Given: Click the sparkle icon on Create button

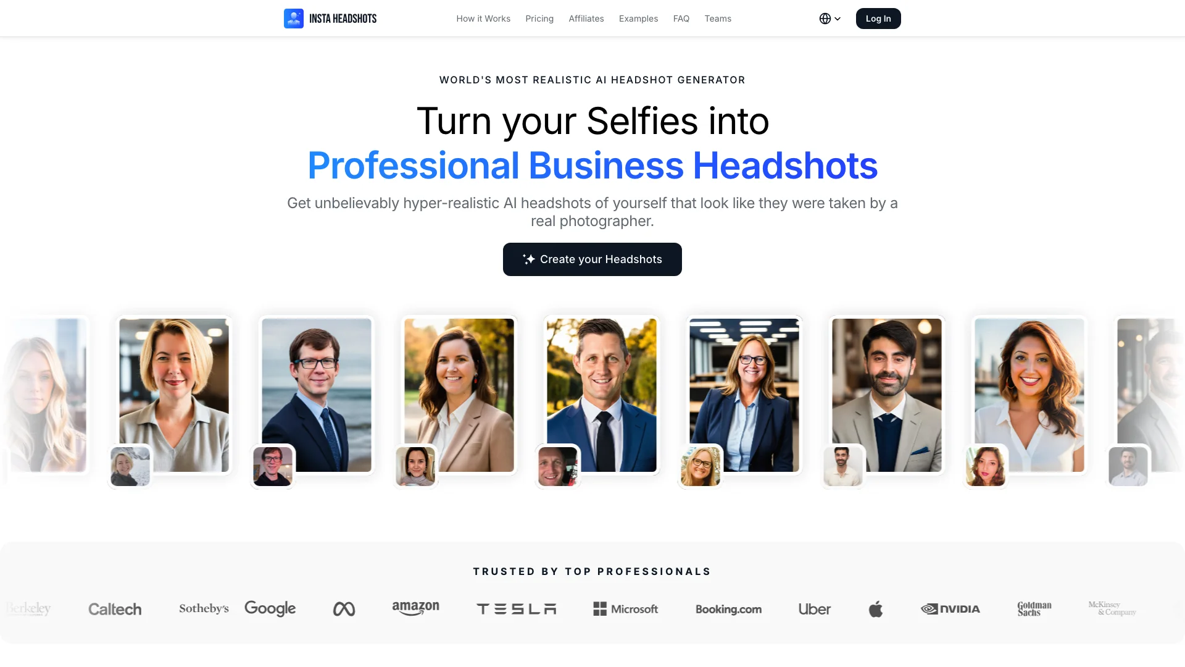Looking at the screenshot, I should (x=528, y=259).
